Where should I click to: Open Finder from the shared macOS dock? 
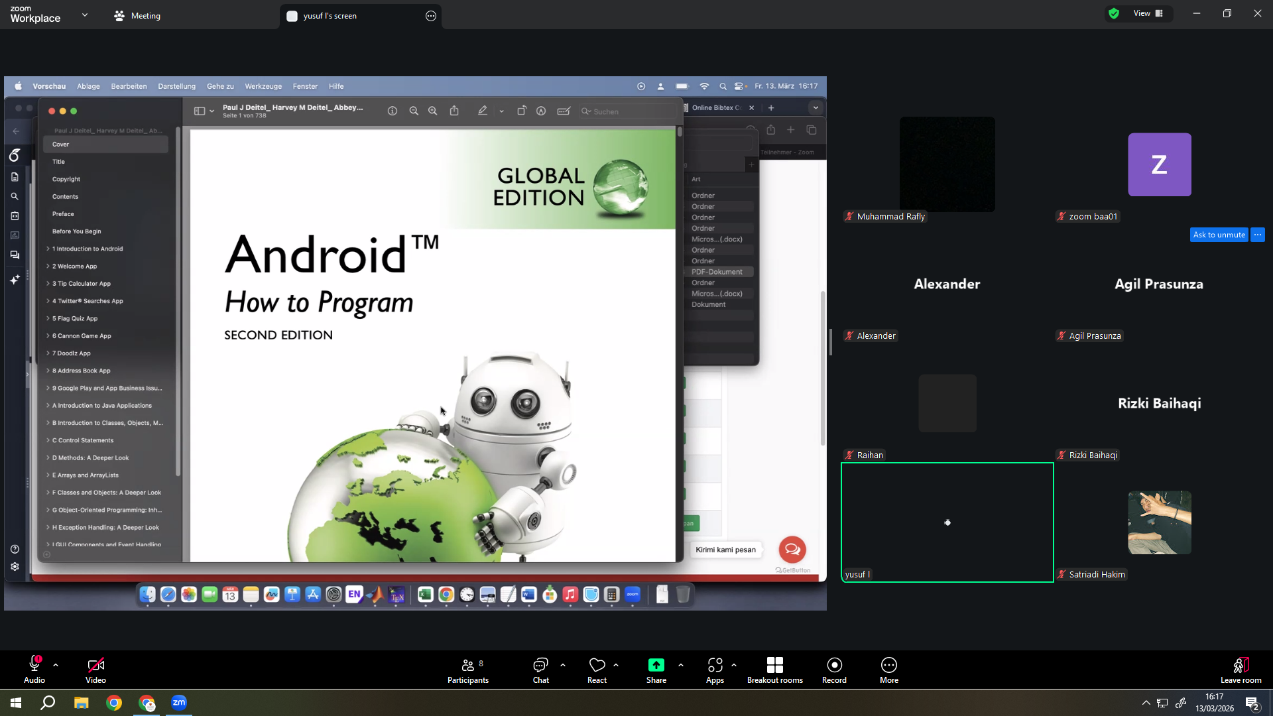click(147, 595)
